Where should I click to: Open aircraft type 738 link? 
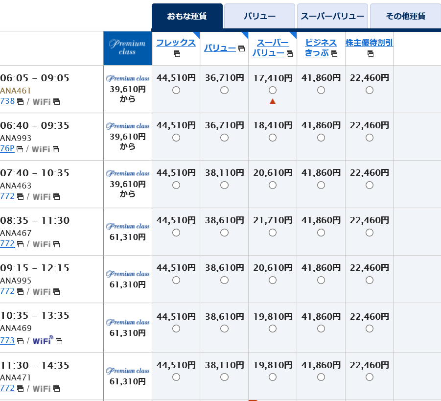(x=7, y=101)
